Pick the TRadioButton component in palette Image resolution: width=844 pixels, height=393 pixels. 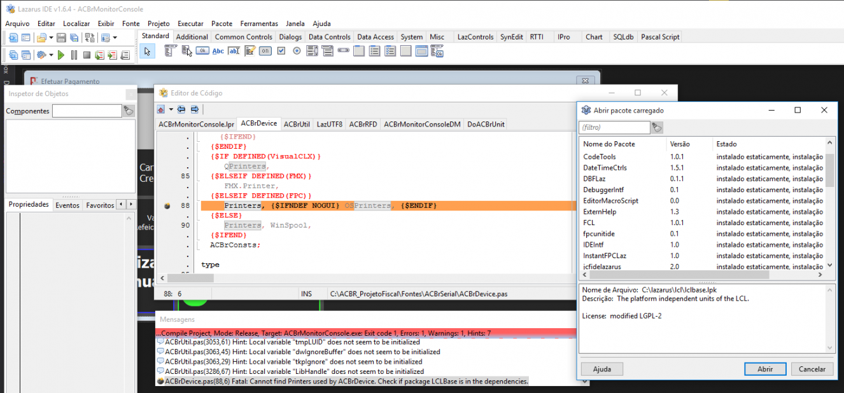[x=297, y=51]
